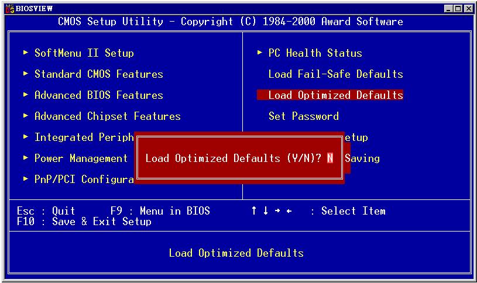Click arrow beside Advanced BIOS Features

(26, 95)
